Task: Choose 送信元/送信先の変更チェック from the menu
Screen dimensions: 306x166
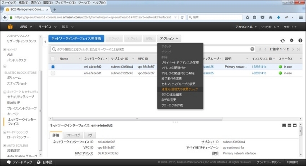Action: (179, 89)
